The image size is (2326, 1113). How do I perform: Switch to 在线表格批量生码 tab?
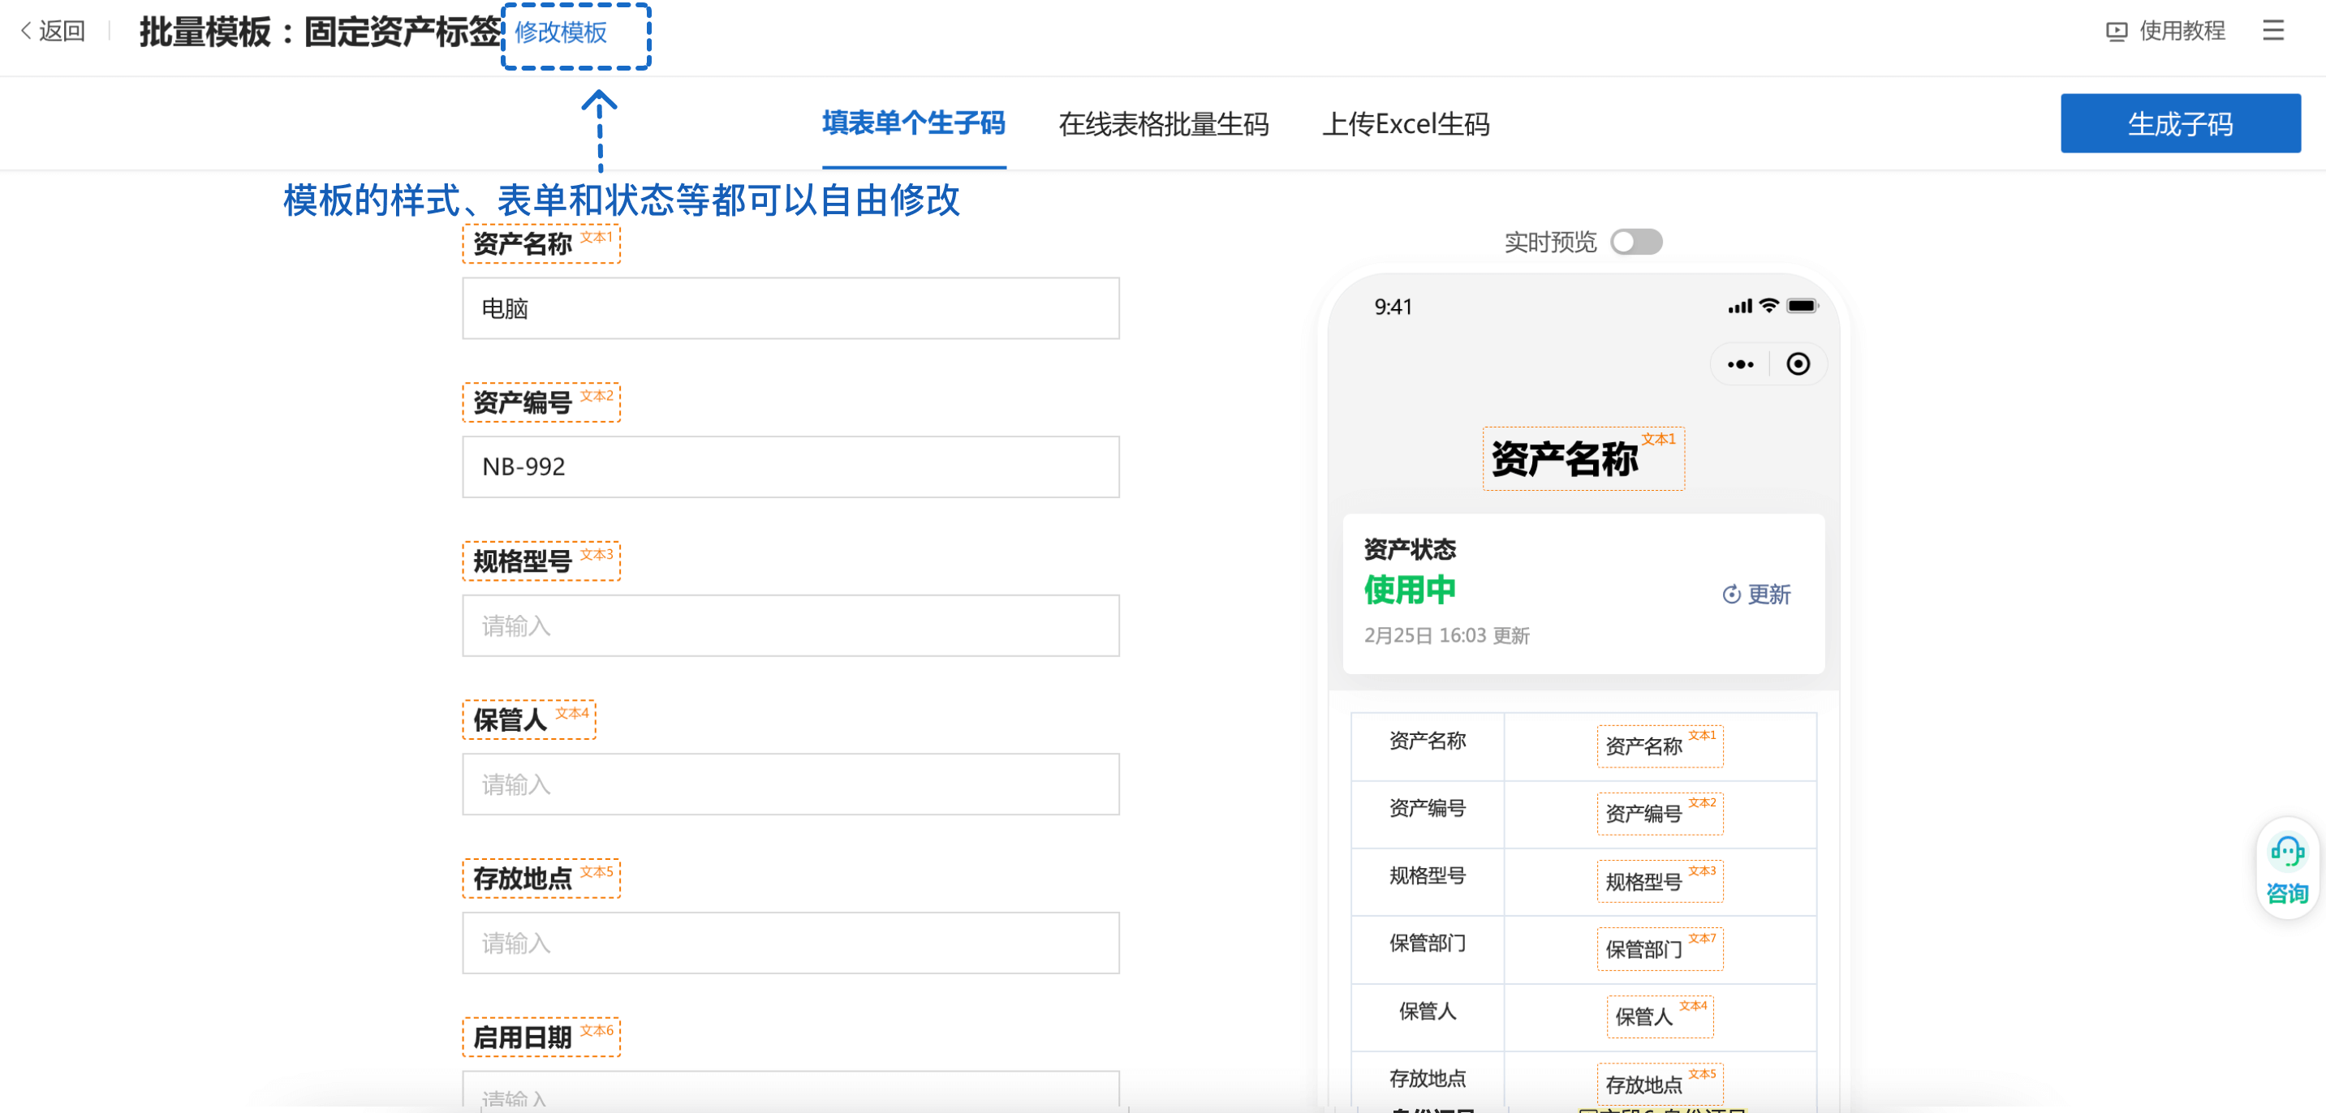click(x=1164, y=123)
